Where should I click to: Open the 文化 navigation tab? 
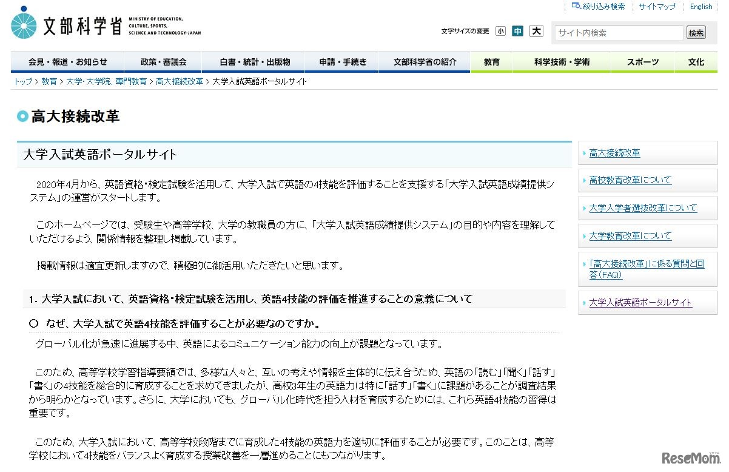(695, 61)
